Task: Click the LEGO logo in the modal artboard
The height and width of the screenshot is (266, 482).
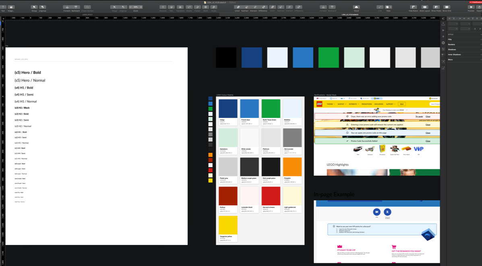Action: pyautogui.click(x=319, y=104)
